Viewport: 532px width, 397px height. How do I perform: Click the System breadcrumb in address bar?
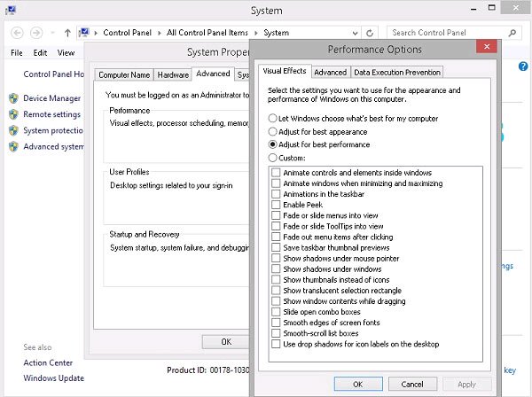[x=276, y=33]
